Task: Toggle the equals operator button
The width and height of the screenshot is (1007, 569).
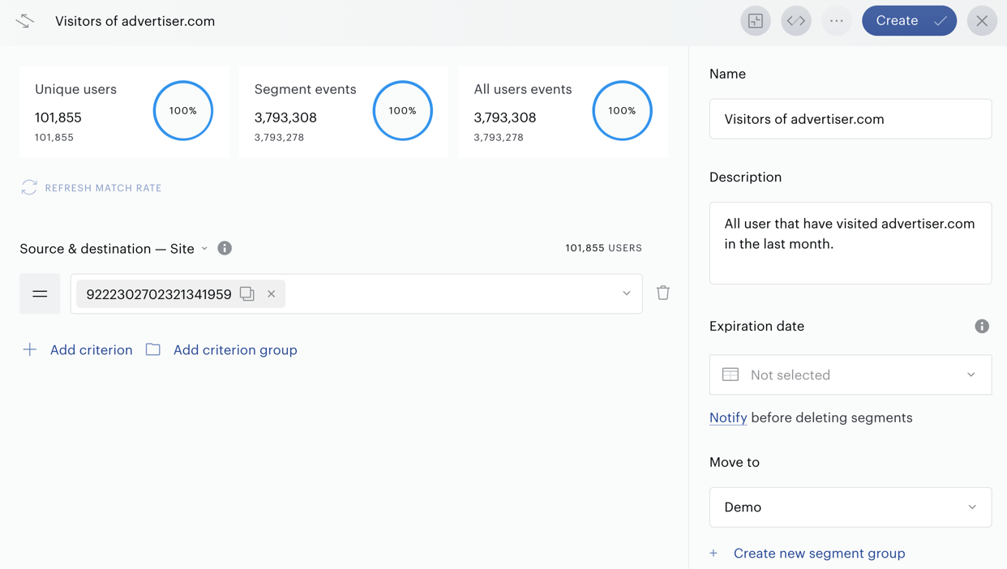Action: pyautogui.click(x=40, y=294)
